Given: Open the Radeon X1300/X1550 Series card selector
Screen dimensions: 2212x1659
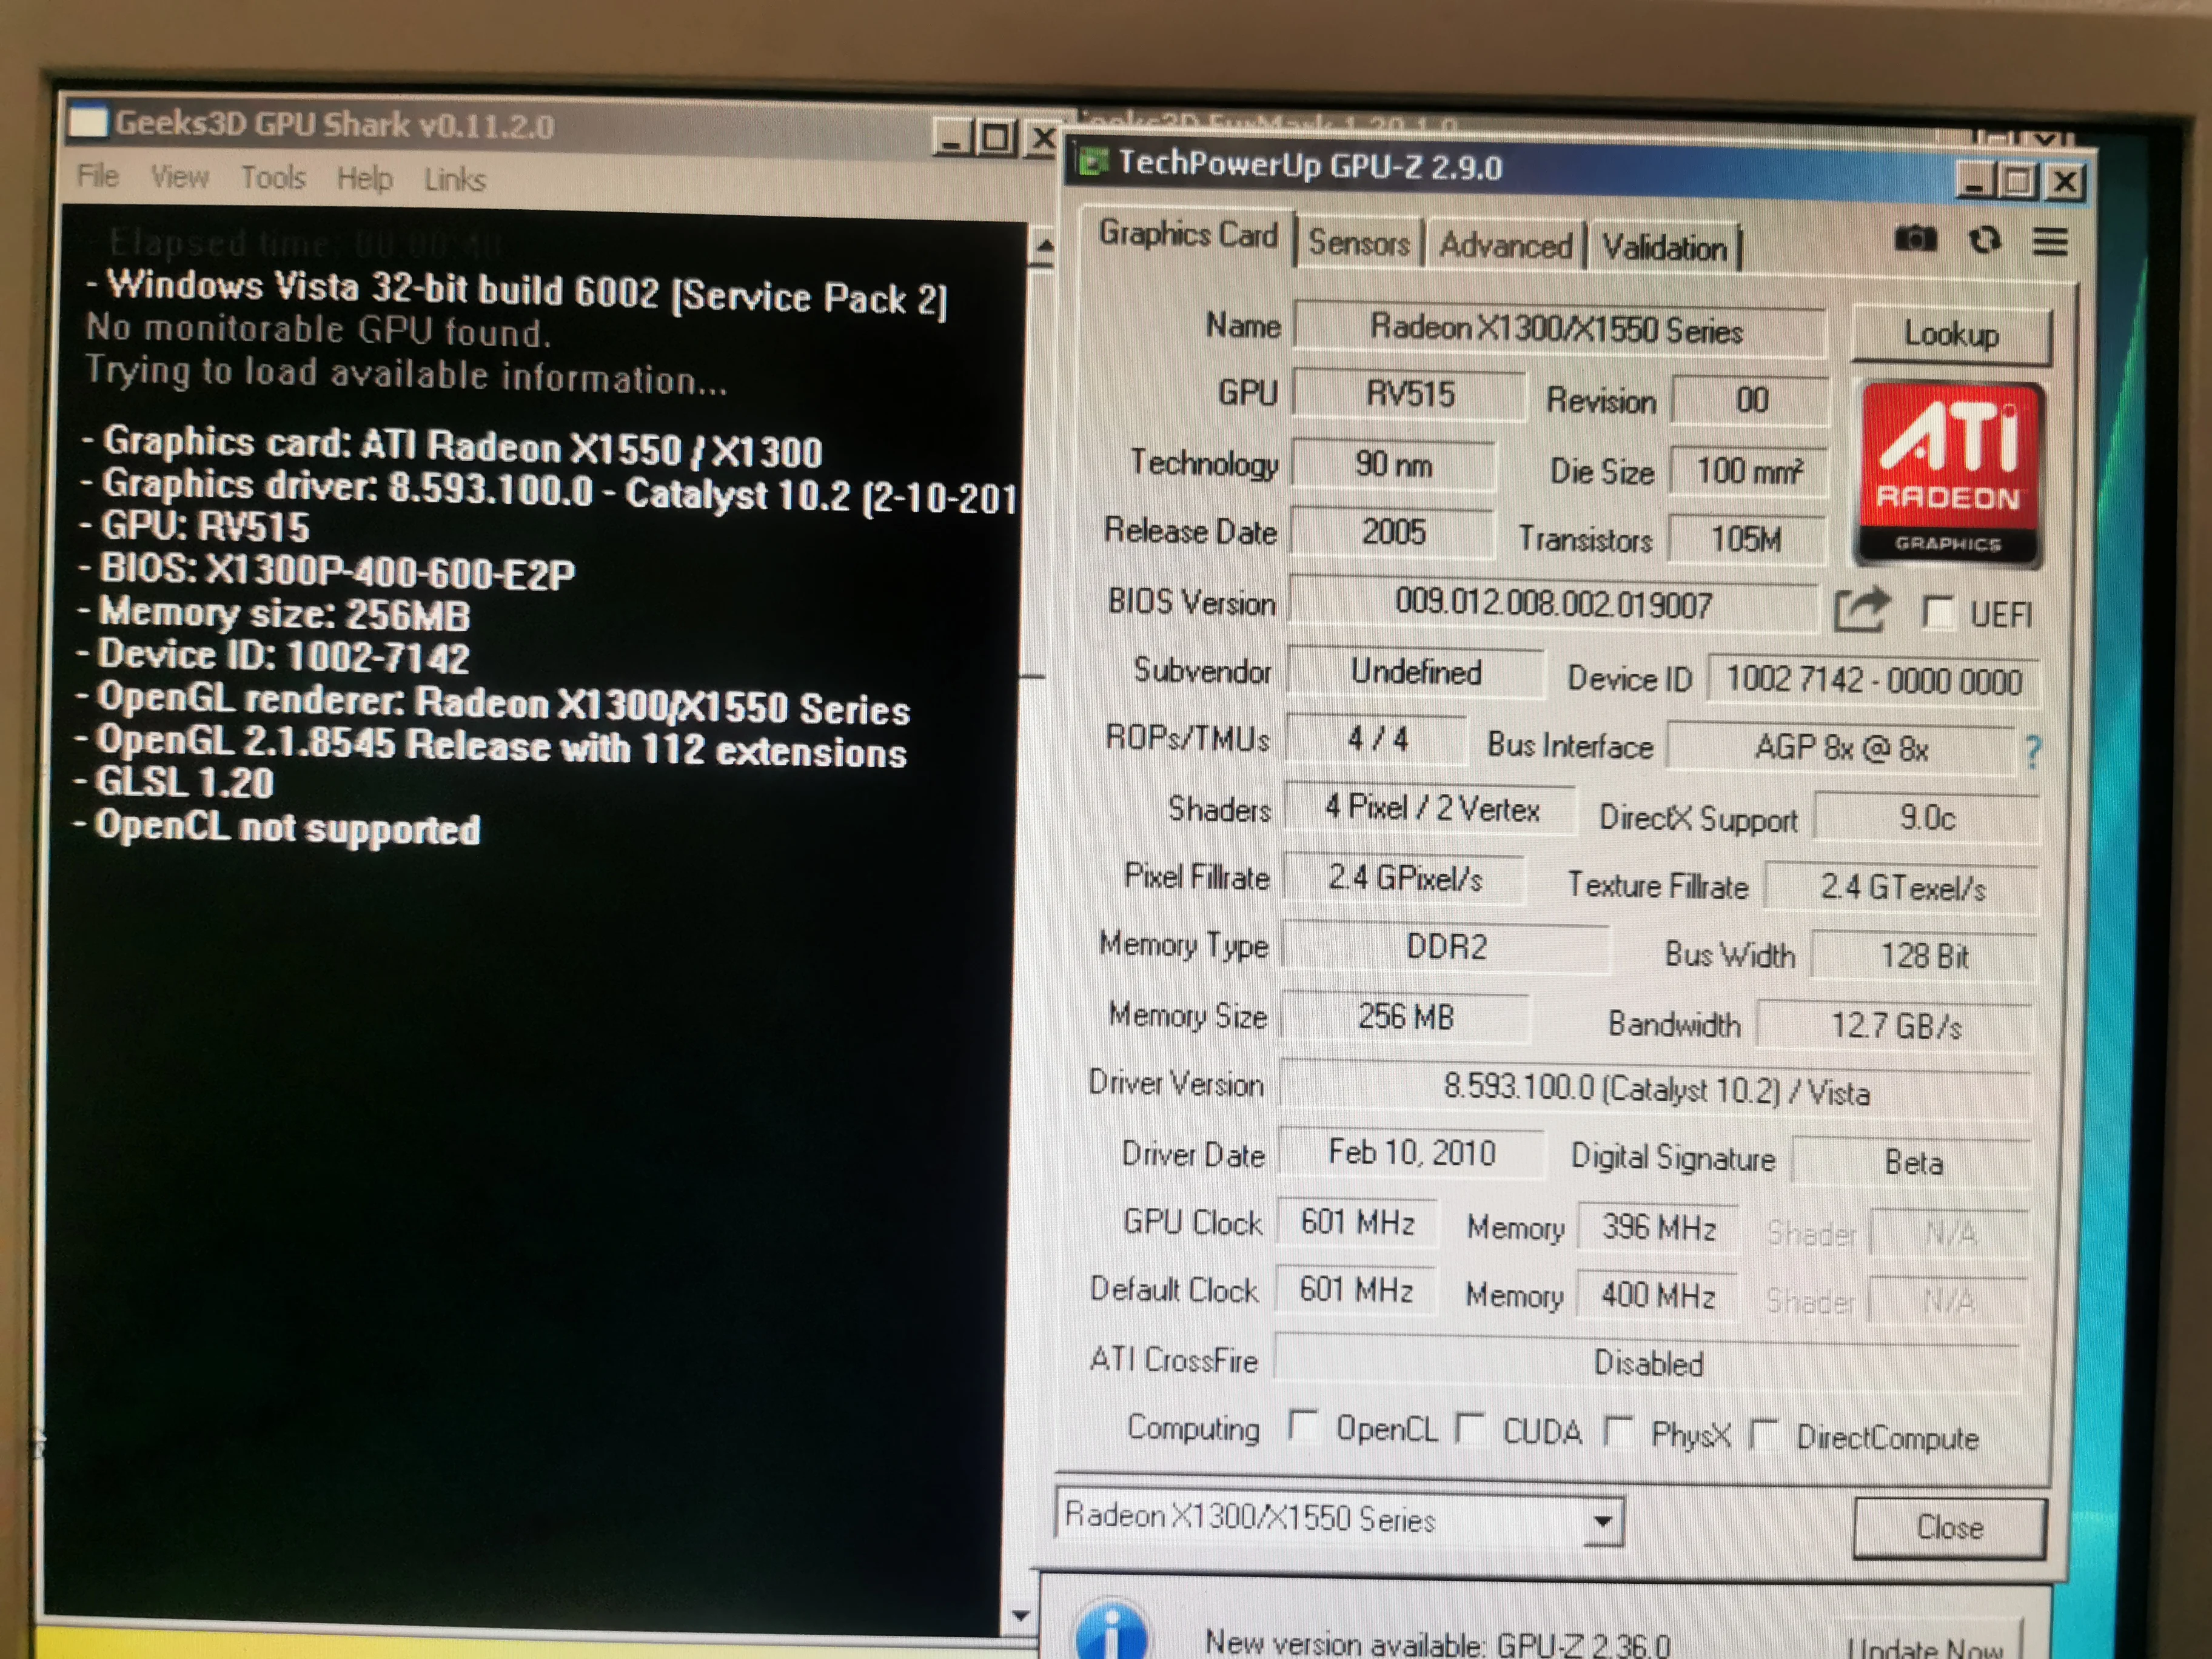Looking at the screenshot, I should tap(1602, 1521).
